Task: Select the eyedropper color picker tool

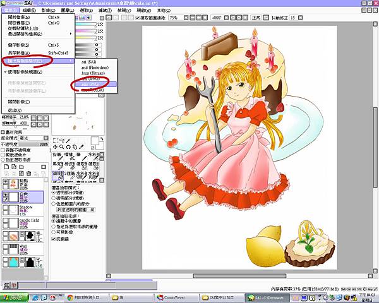Action: click(x=81, y=146)
